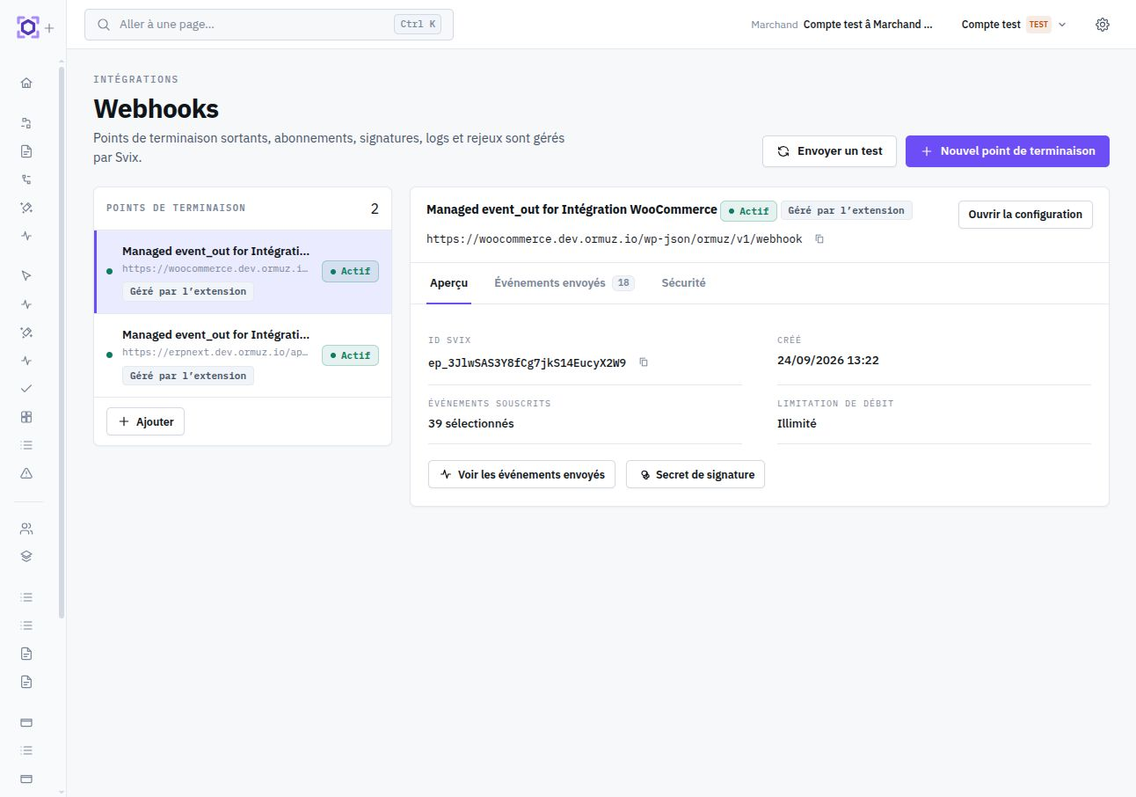The width and height of the screenshot is (1136, 797).
Task: Open the branch nodes sidebar icon
Action: tap(26, 179)
